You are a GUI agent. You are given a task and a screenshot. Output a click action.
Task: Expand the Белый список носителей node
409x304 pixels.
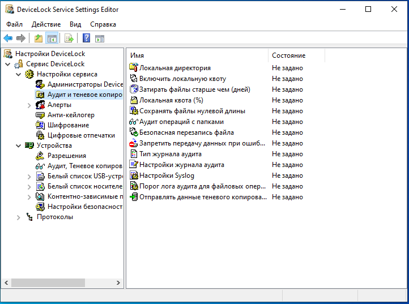tap(29, 187)
